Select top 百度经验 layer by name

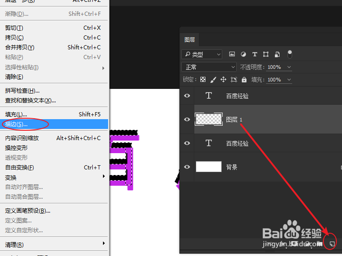click(x=237, y=96)
